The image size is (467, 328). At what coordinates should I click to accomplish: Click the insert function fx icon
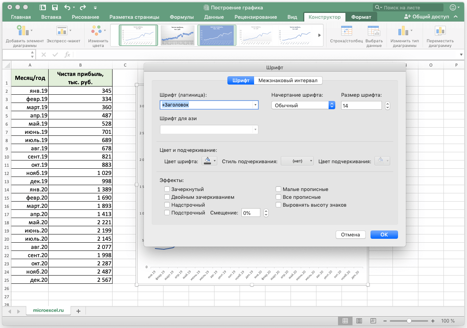(67, 55)
